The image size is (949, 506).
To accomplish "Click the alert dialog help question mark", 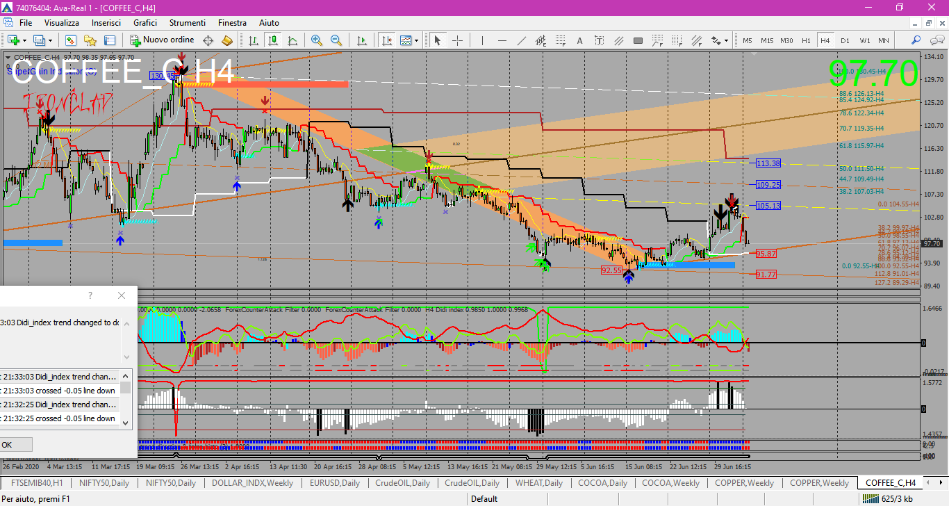I will point(90,295).
